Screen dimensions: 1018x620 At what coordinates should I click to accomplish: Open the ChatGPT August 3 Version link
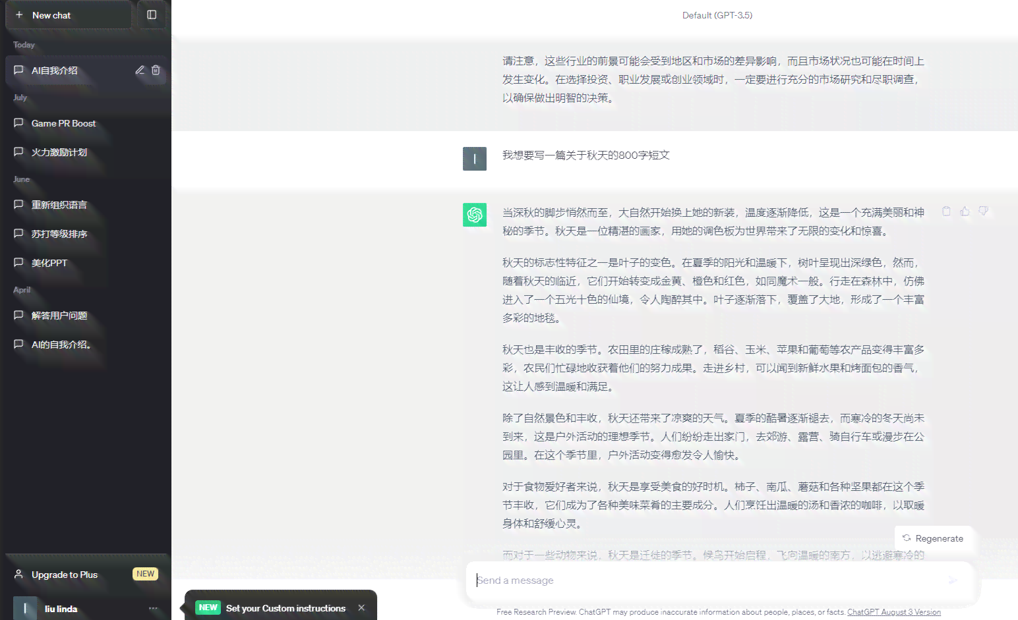894,612
